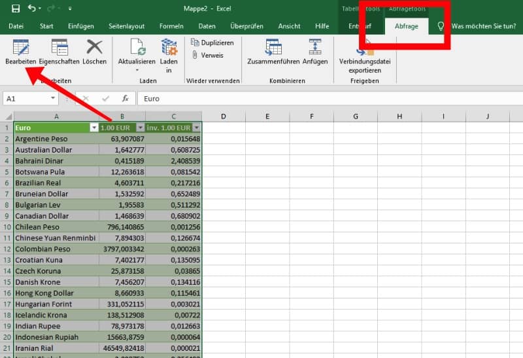The height and width of the screenshot is (358, 523).
Task: Save the workbook using the save icon
Action: click(x=16, y=9)
